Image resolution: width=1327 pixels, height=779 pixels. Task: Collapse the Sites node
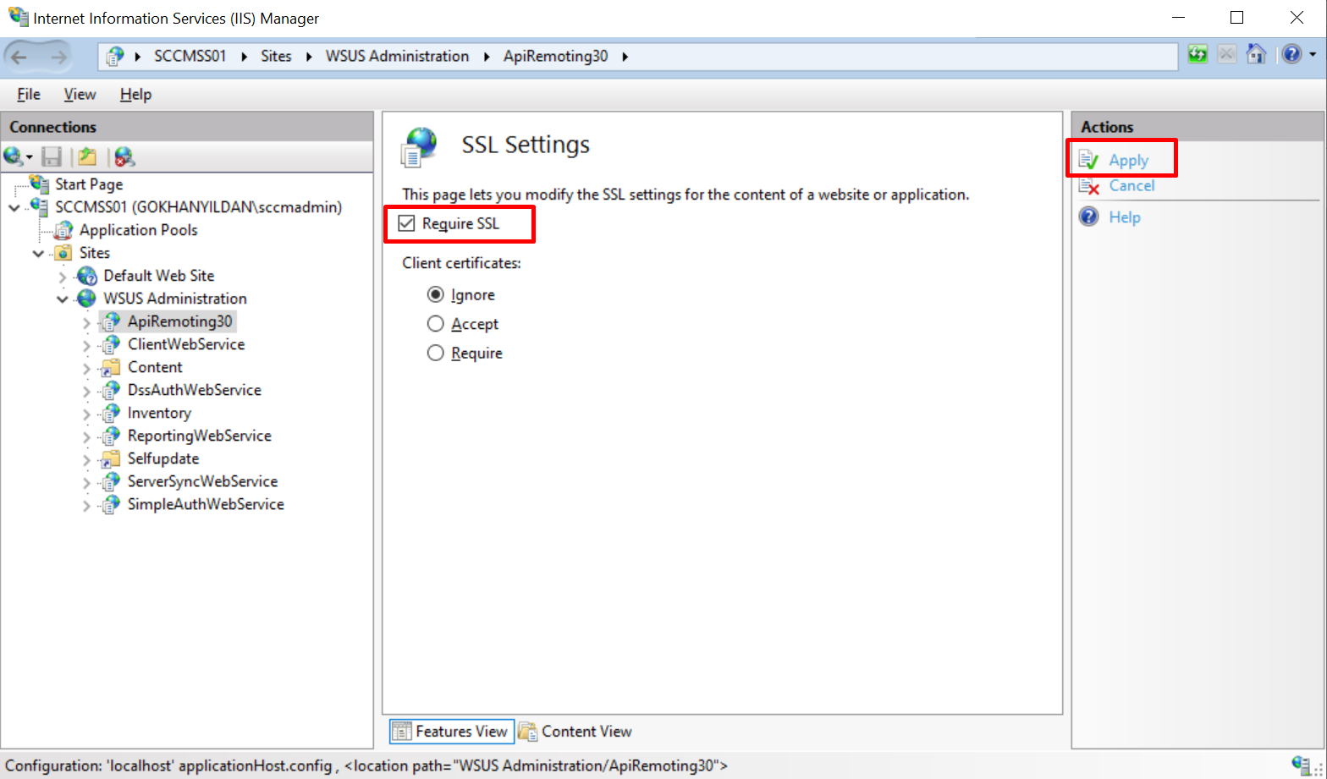[39, 253]
